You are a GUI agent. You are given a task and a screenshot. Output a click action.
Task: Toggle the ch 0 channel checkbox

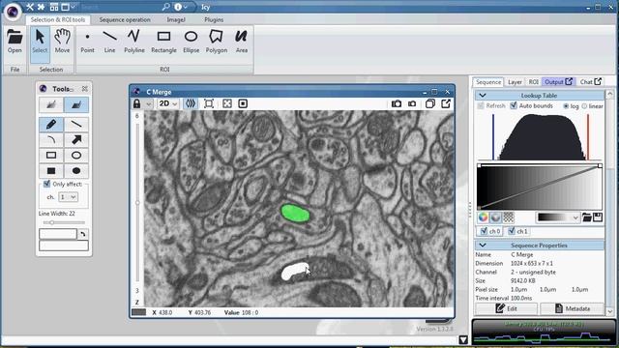point(484,231)
